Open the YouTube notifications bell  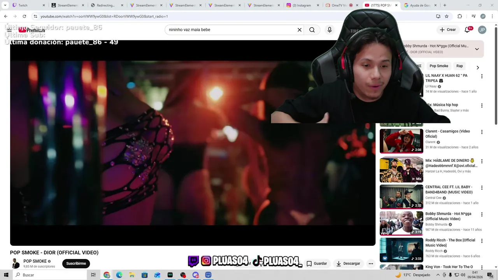(467, 30)
